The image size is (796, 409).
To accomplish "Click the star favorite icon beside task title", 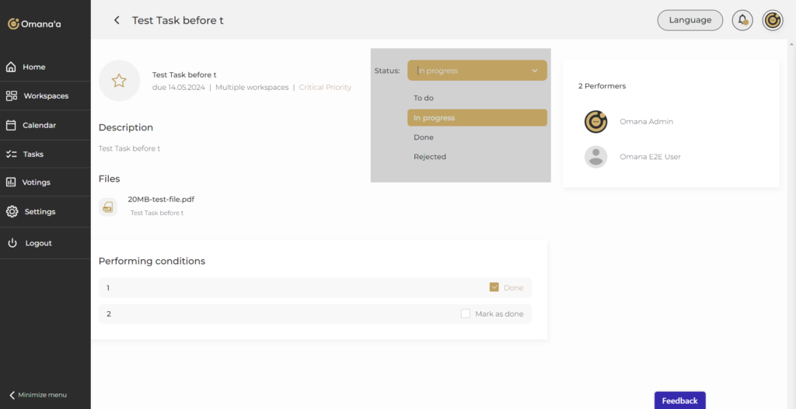I will pyautogui.click(x=119, y=81).
